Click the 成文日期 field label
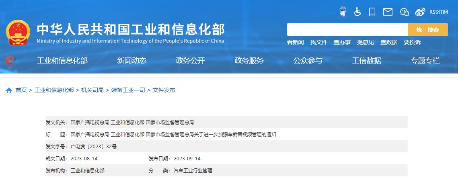This screenshot has width=458, height=178. click(x=57, y=159)
